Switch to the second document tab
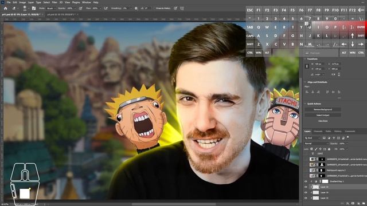Viewport: 367px width, 206px height. (61, 14)
